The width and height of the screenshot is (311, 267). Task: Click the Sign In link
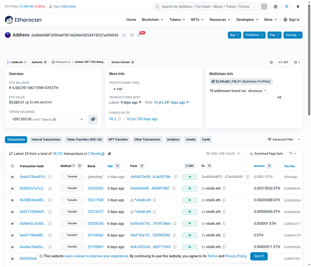(291, 19)
